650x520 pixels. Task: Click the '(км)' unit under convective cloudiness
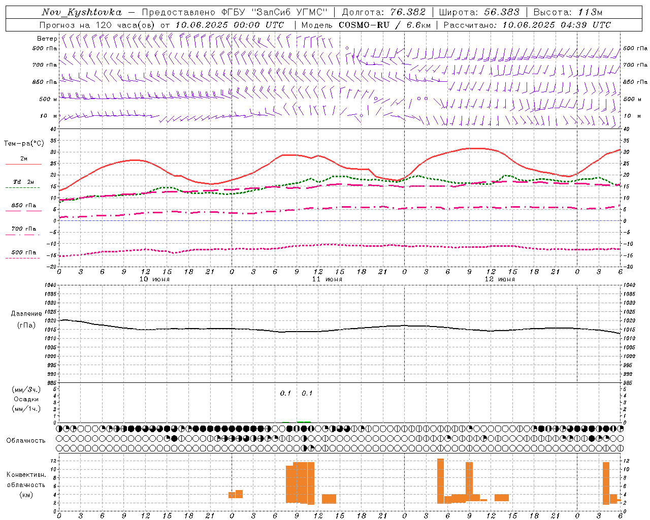[x=26, y=495]
